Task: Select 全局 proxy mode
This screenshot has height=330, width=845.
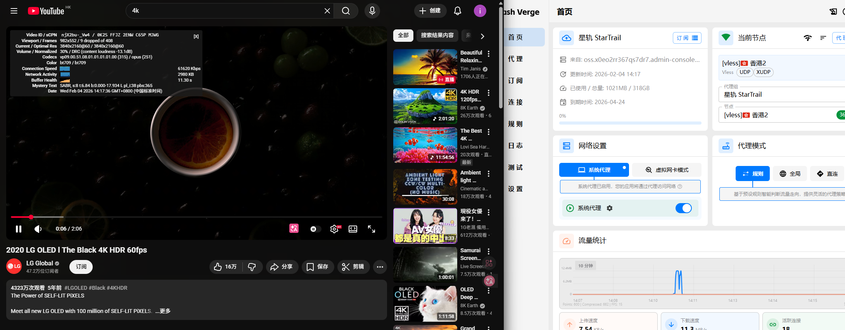Action: click(x=790, y=174)
